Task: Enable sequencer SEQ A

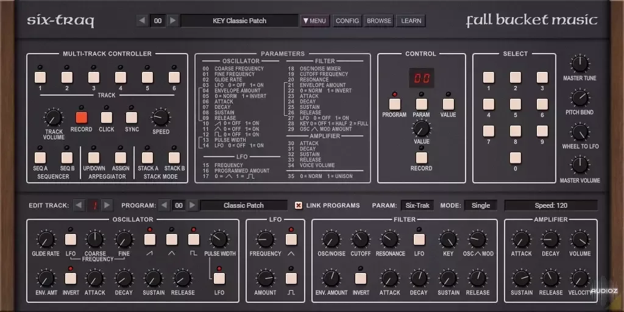Action: [x=40, y=158]
